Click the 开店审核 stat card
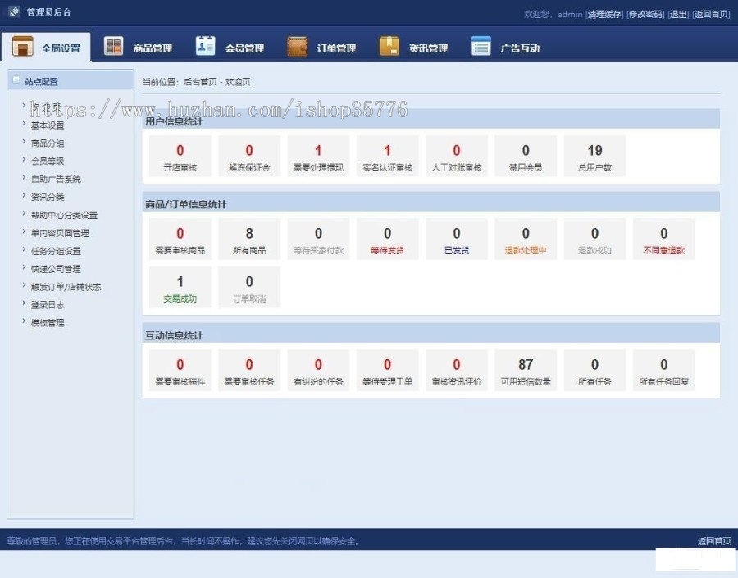The image size is (738, 578). pos(180,157)
